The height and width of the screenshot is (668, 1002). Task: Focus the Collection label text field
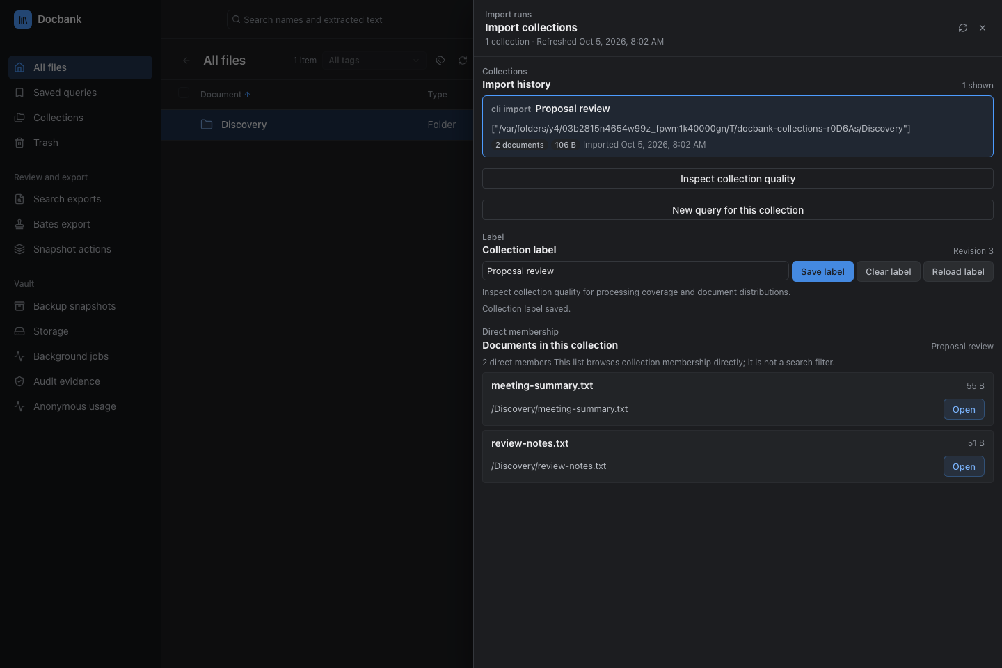pyautogui.click(x=635, y=271)
